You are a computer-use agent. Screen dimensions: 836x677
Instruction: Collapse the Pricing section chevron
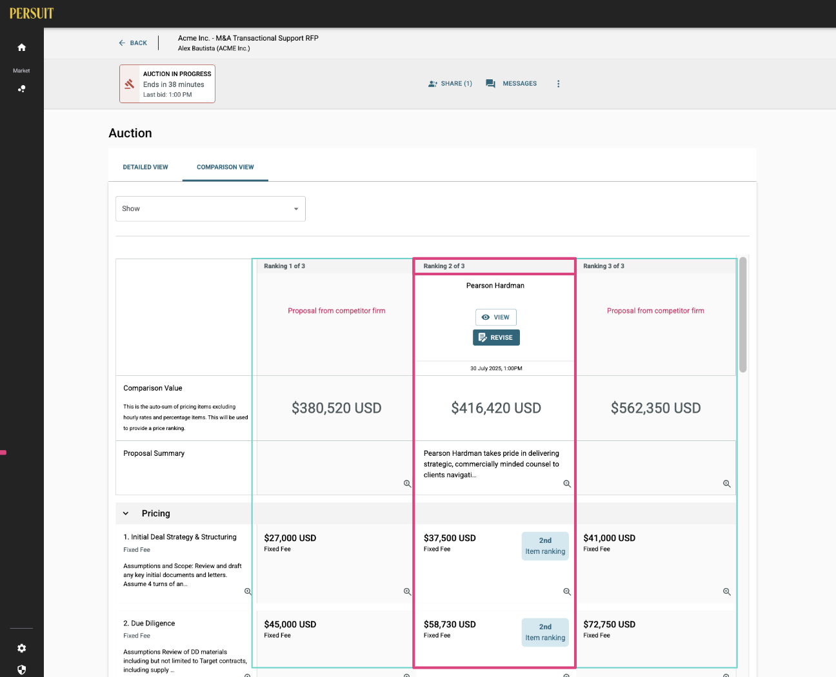coord(126,513)
